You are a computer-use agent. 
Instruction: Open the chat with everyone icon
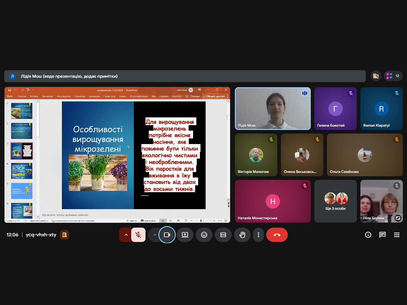tap(382, 235)
